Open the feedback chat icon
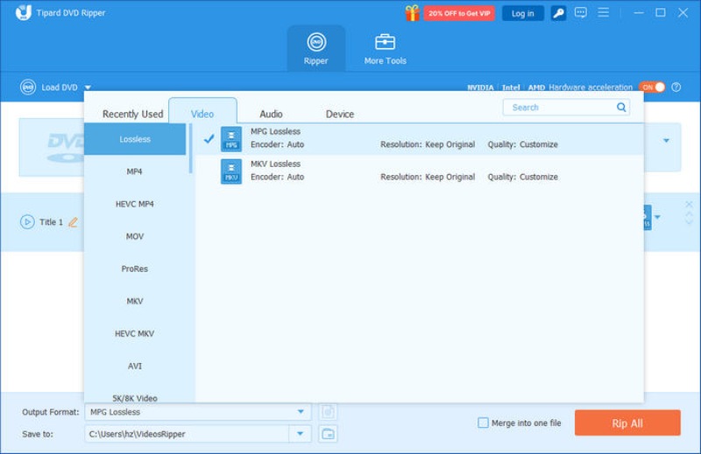 (x=581, y=12)
